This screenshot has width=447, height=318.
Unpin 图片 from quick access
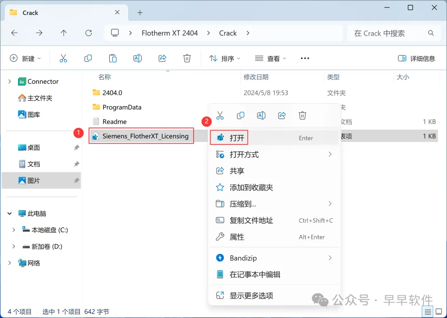(77, 181)
